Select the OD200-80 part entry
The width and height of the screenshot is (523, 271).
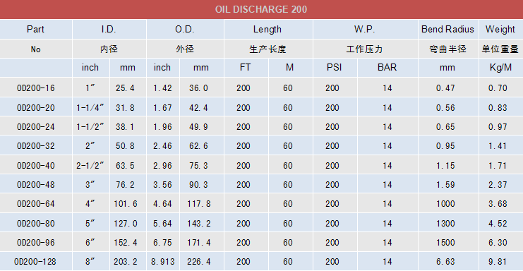click(x=36, y=223)
